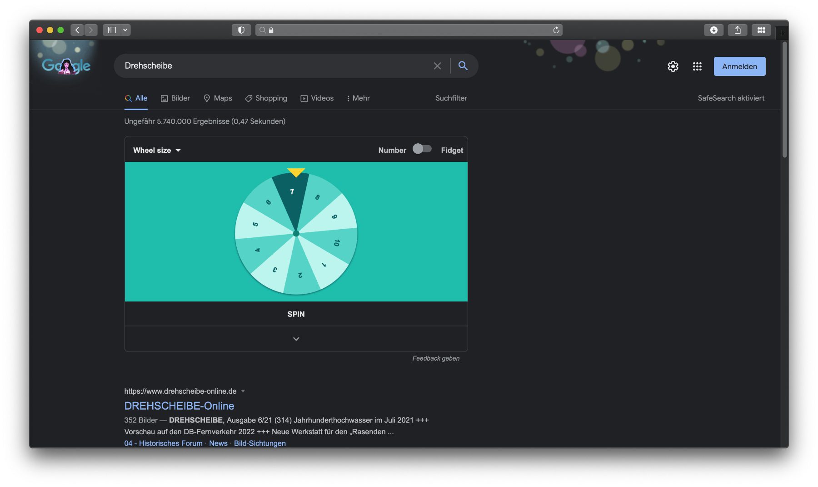Screen dimensions: 818x487
Task: Open the Google apps grid
Action: click(697, 66)
